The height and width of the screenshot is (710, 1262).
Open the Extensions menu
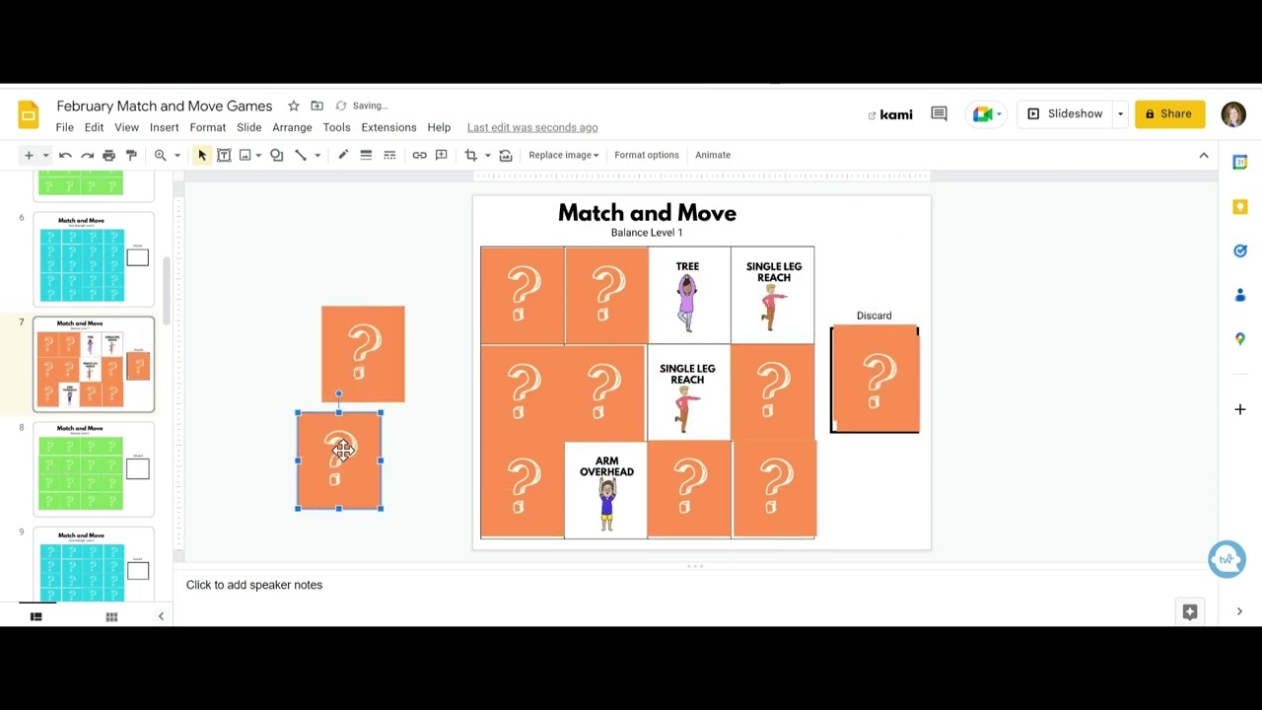388,127
